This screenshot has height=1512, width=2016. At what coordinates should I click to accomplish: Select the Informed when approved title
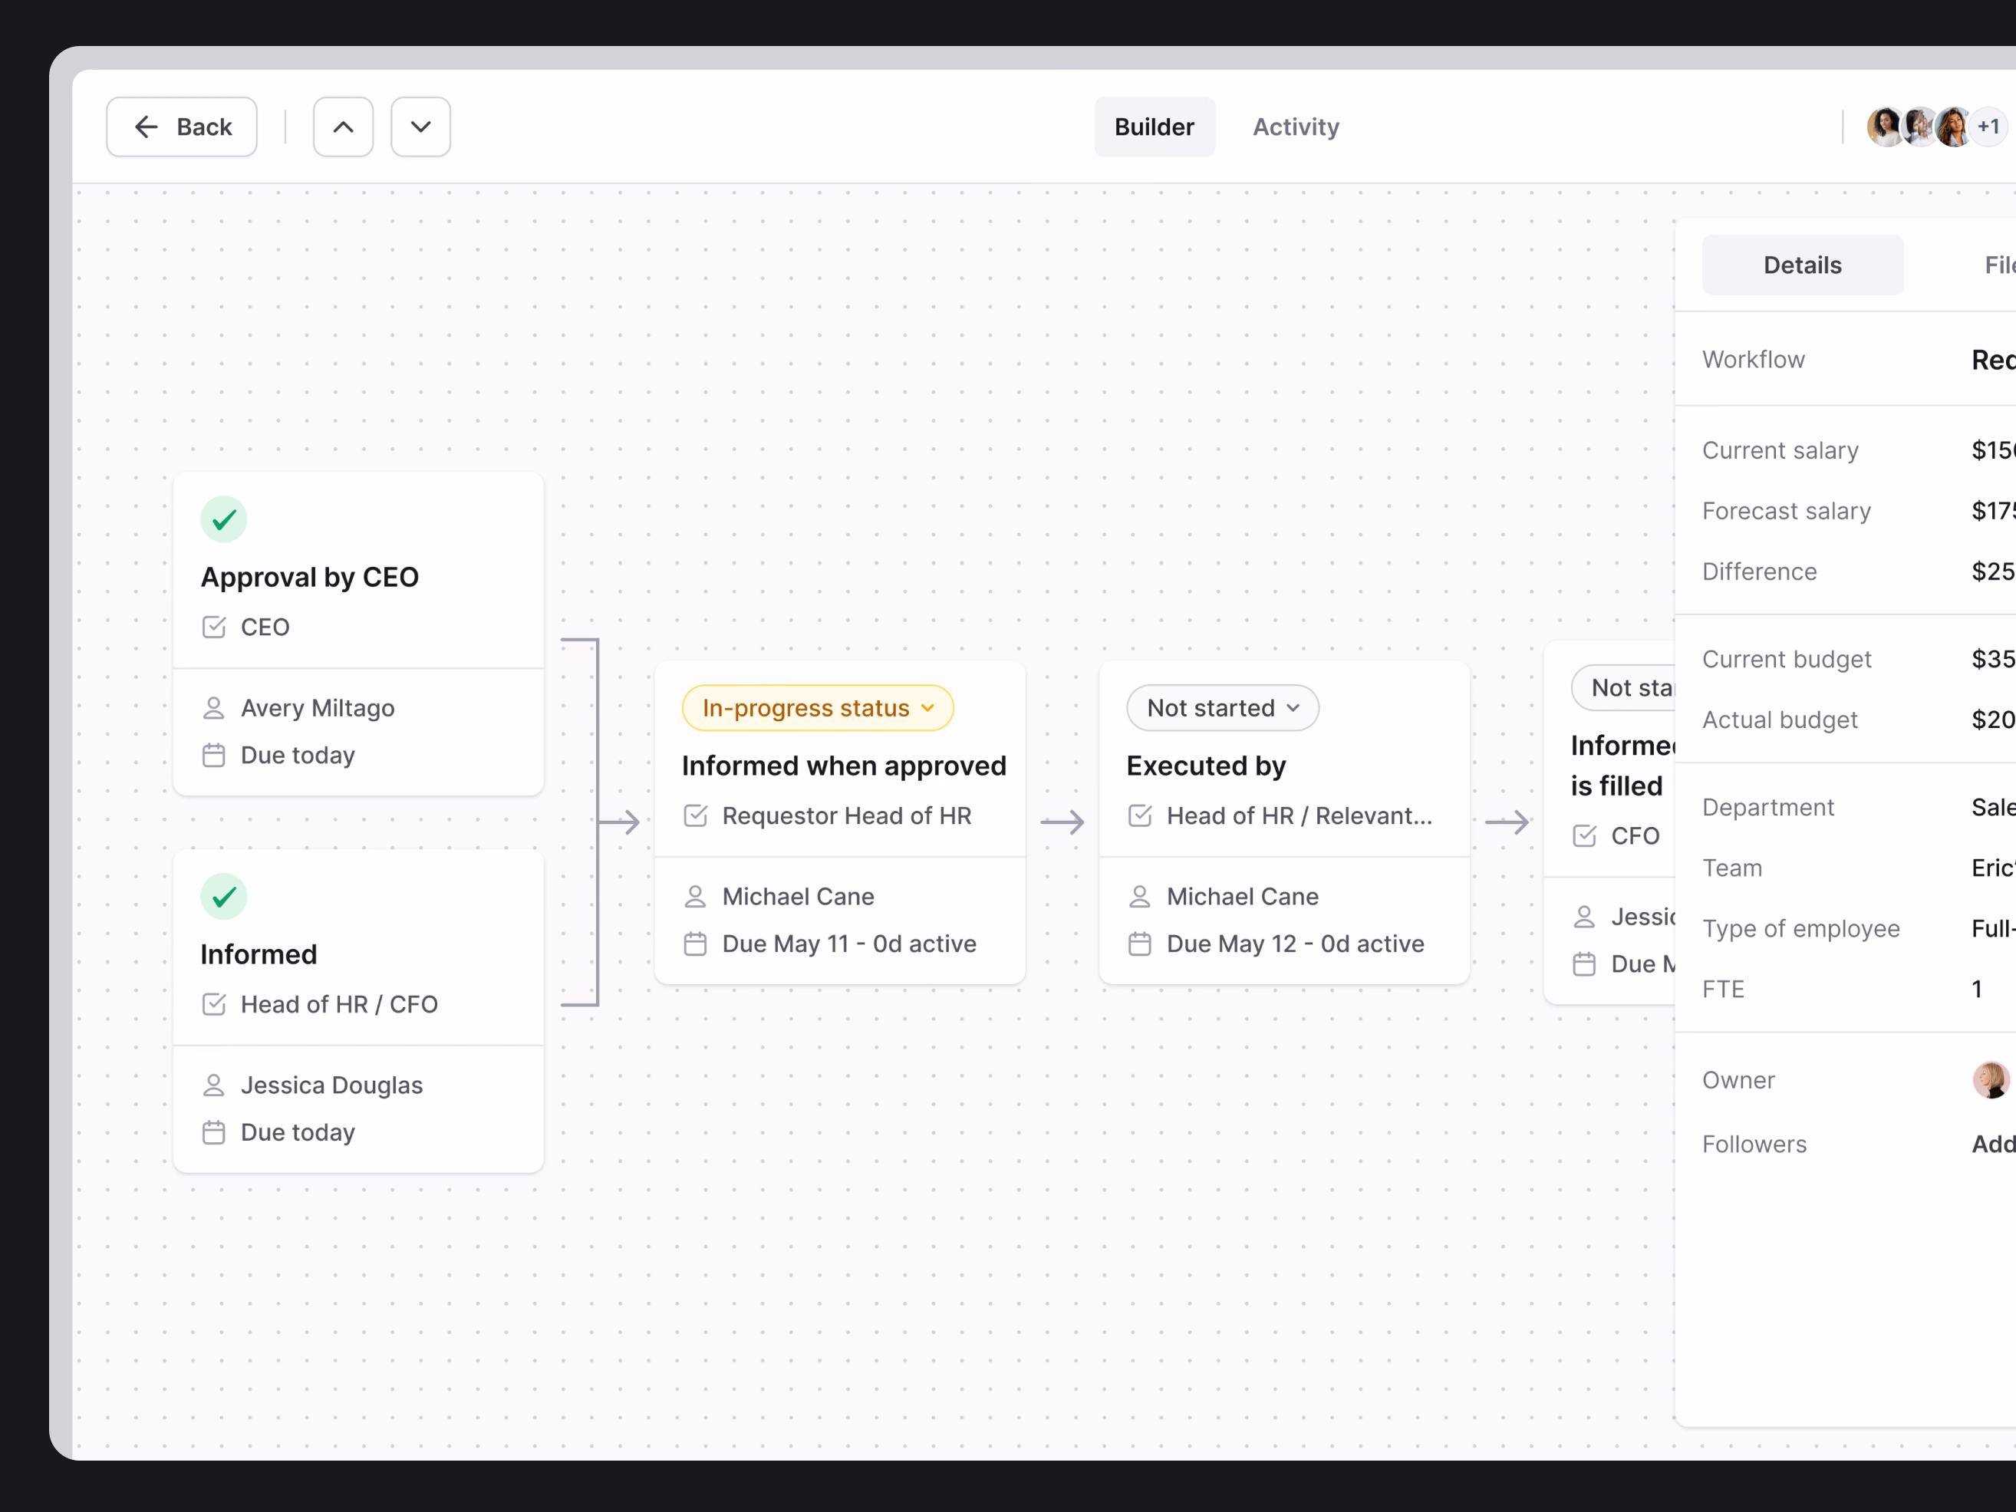[844, 766]
